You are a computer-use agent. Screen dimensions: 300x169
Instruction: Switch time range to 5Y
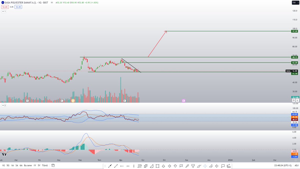point(39,165)
